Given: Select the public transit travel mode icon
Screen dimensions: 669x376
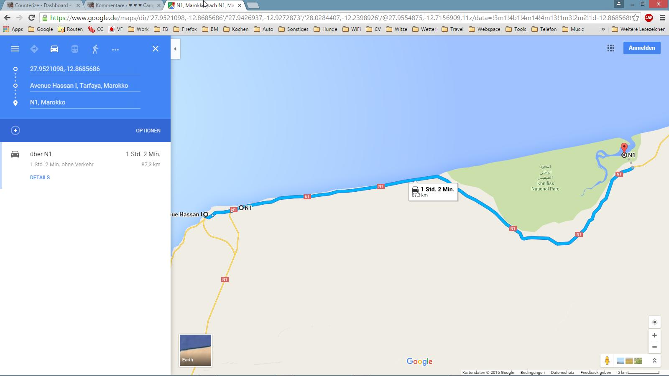Looking at the screenshot, I should click(75, 49).
